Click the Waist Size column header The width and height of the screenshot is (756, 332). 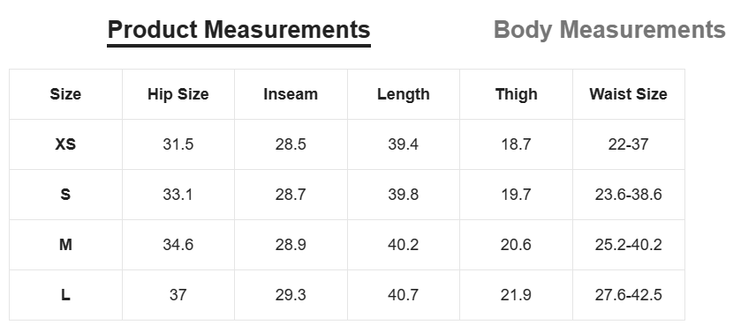click(628, 94)
